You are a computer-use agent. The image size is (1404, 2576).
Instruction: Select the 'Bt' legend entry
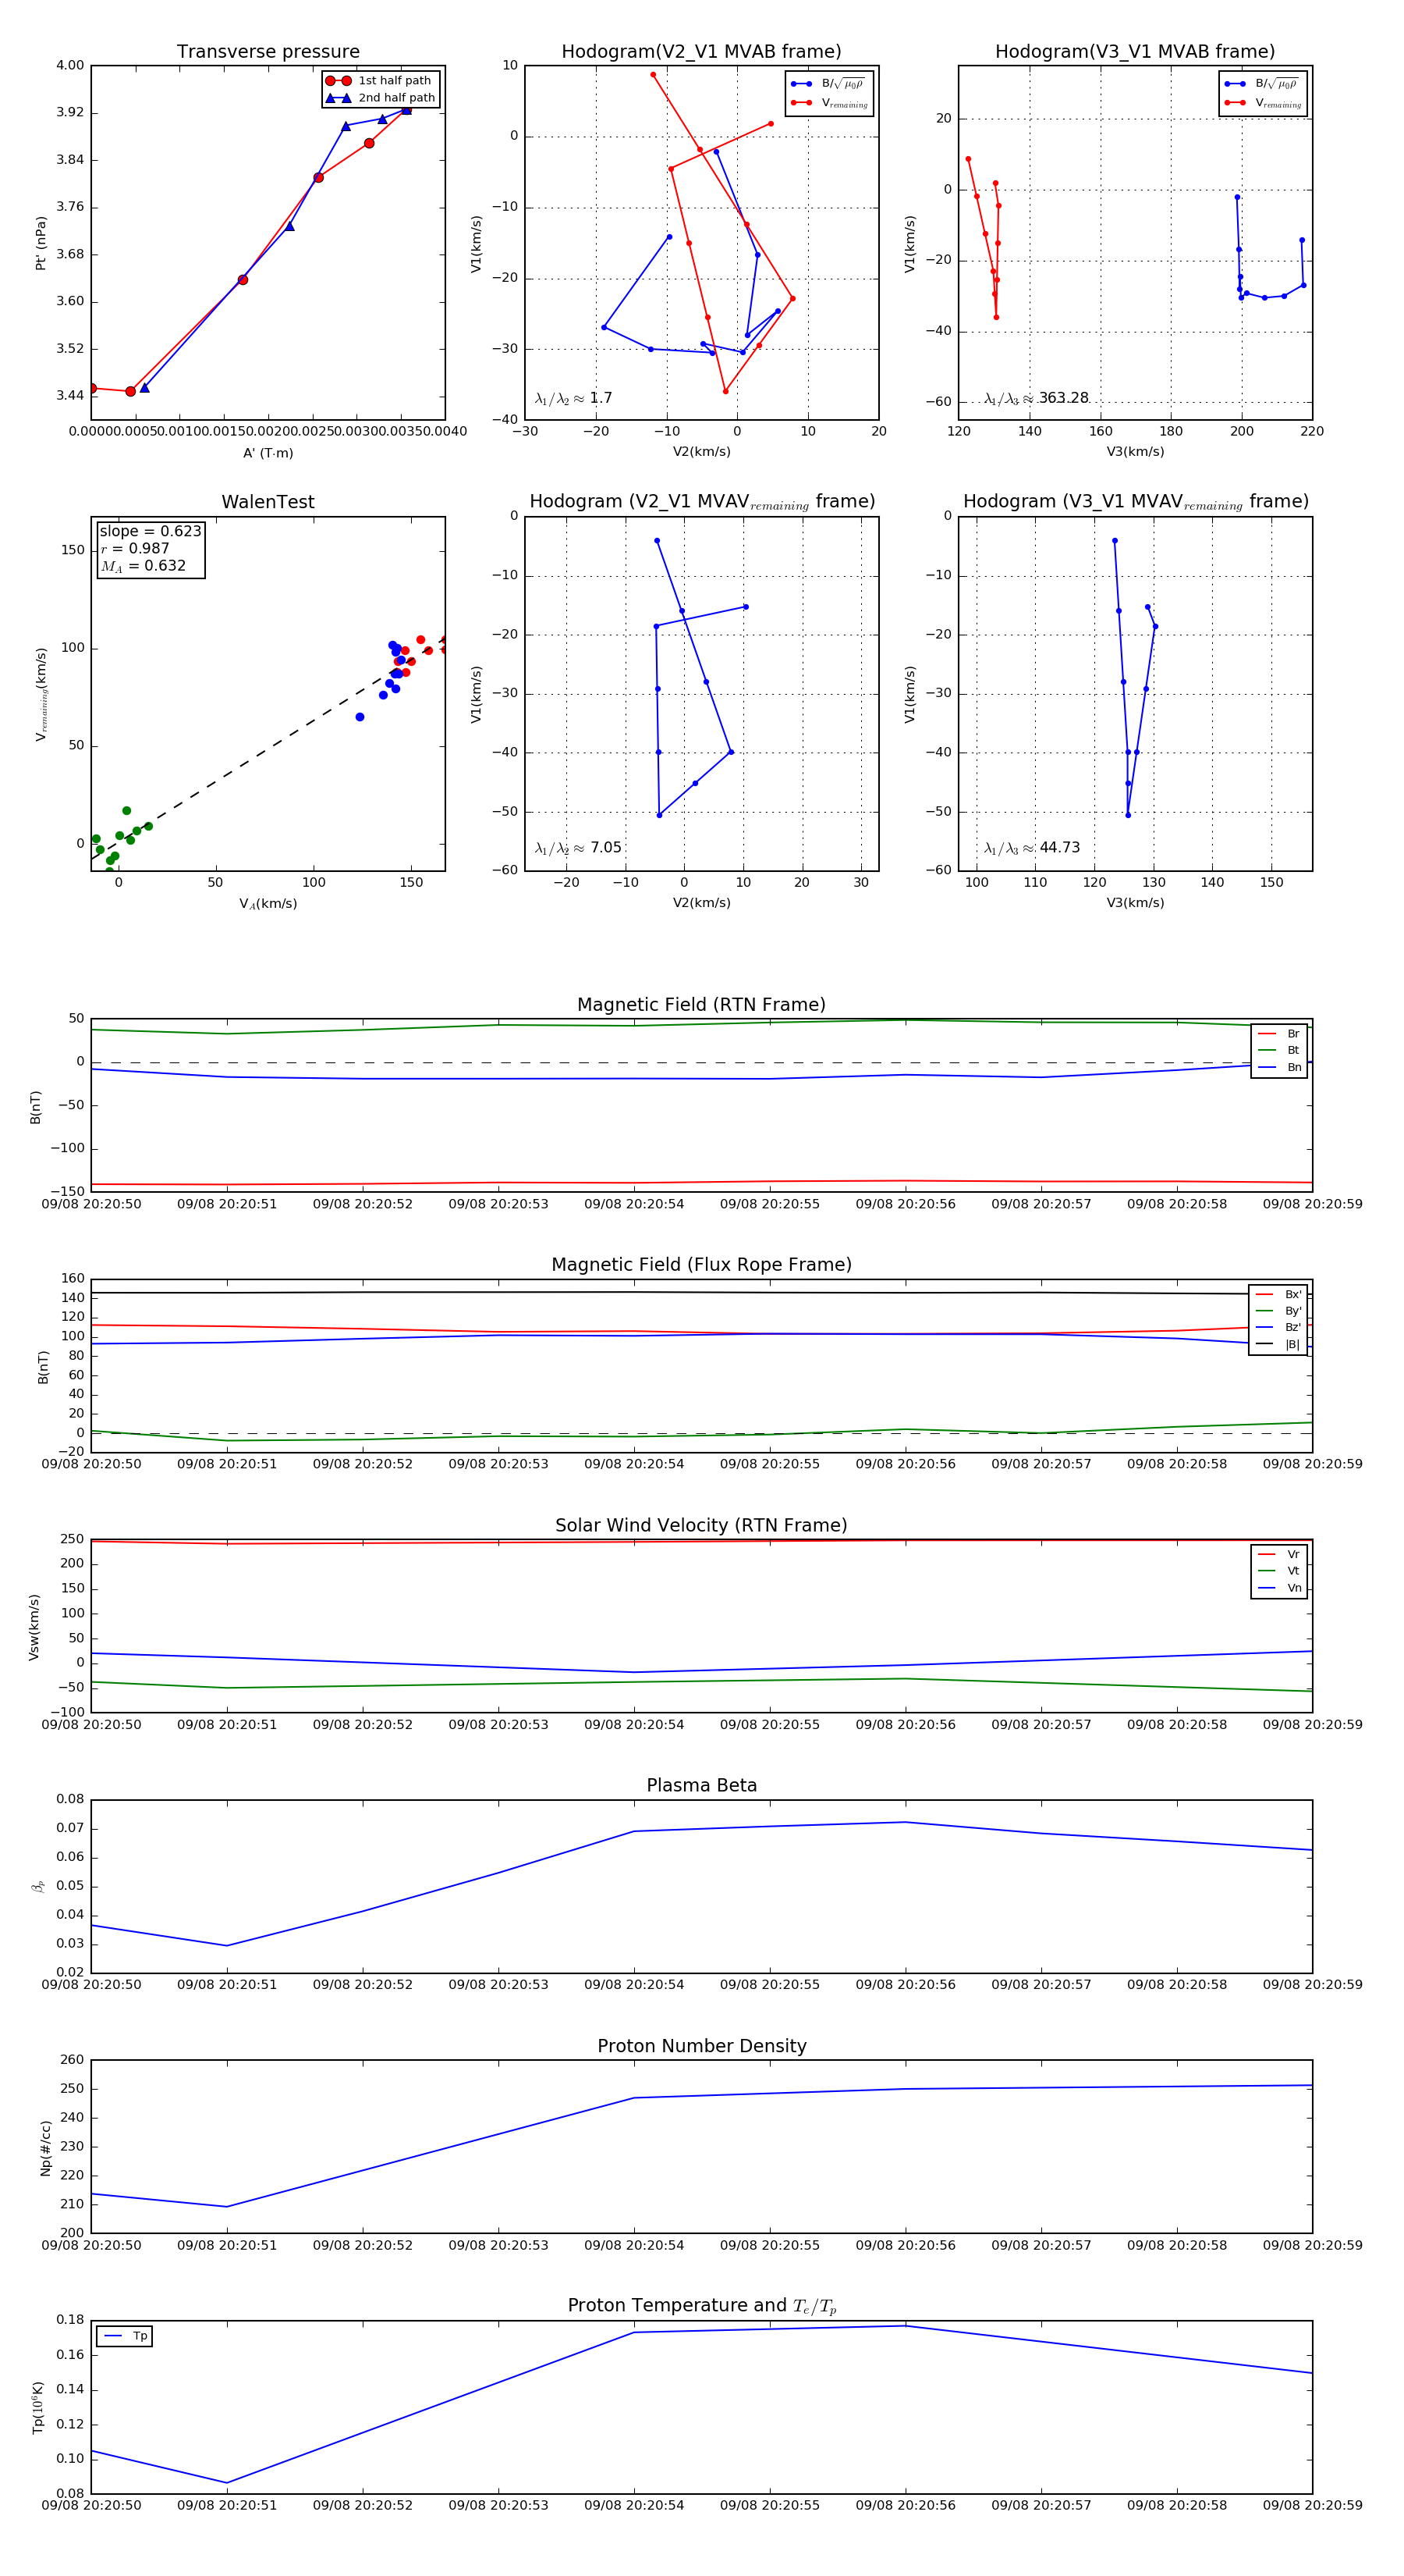[x=1280, y=1050]
